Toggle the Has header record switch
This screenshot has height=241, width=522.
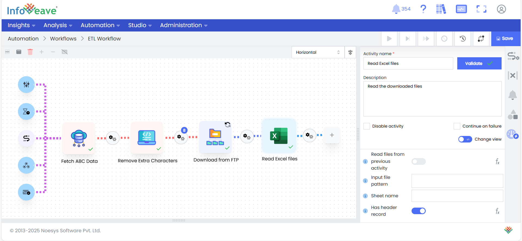click(x=418, y=211)
